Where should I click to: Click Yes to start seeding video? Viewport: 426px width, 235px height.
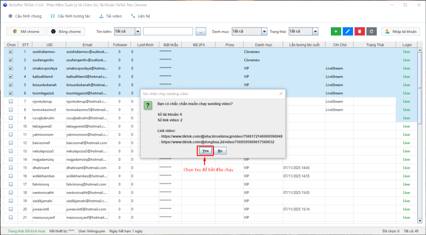tap(205, 150)
